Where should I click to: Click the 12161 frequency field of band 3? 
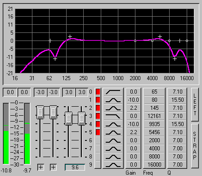154,116
